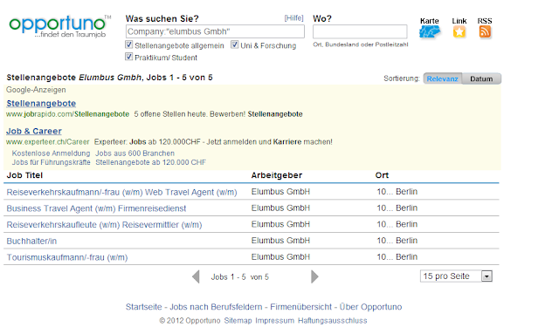This screenshot has width=559, height=334.
Task: Open the Firmenübersicht footer link
Action: 300,307
